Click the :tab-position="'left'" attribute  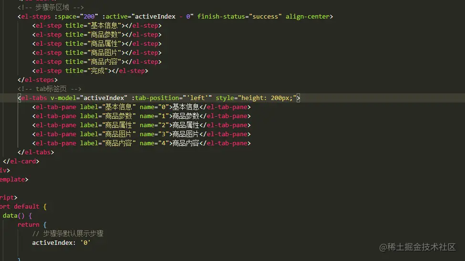(x=172, y=98)
